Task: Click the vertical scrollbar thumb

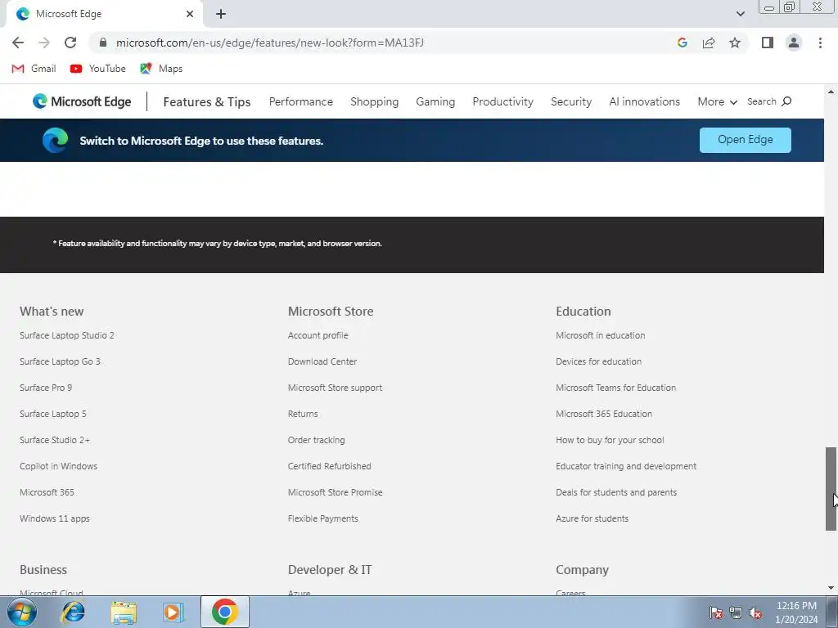Action: [x=831, y=489]
